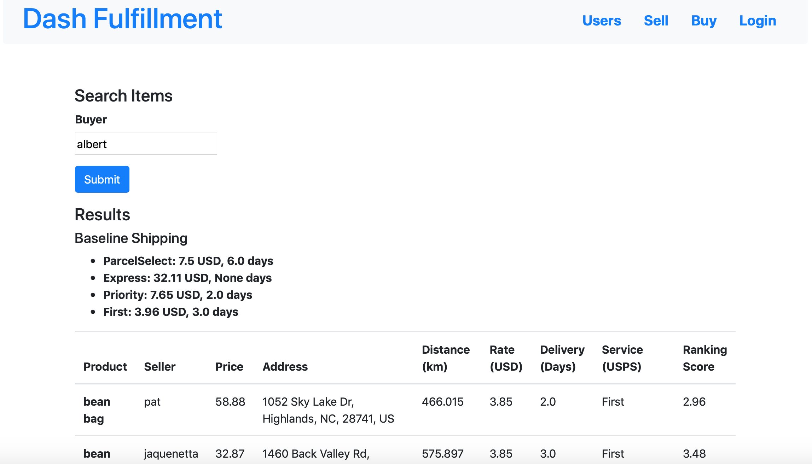Select the bean bag row from pat
The image size is (812, 464).
coord(97,410)
